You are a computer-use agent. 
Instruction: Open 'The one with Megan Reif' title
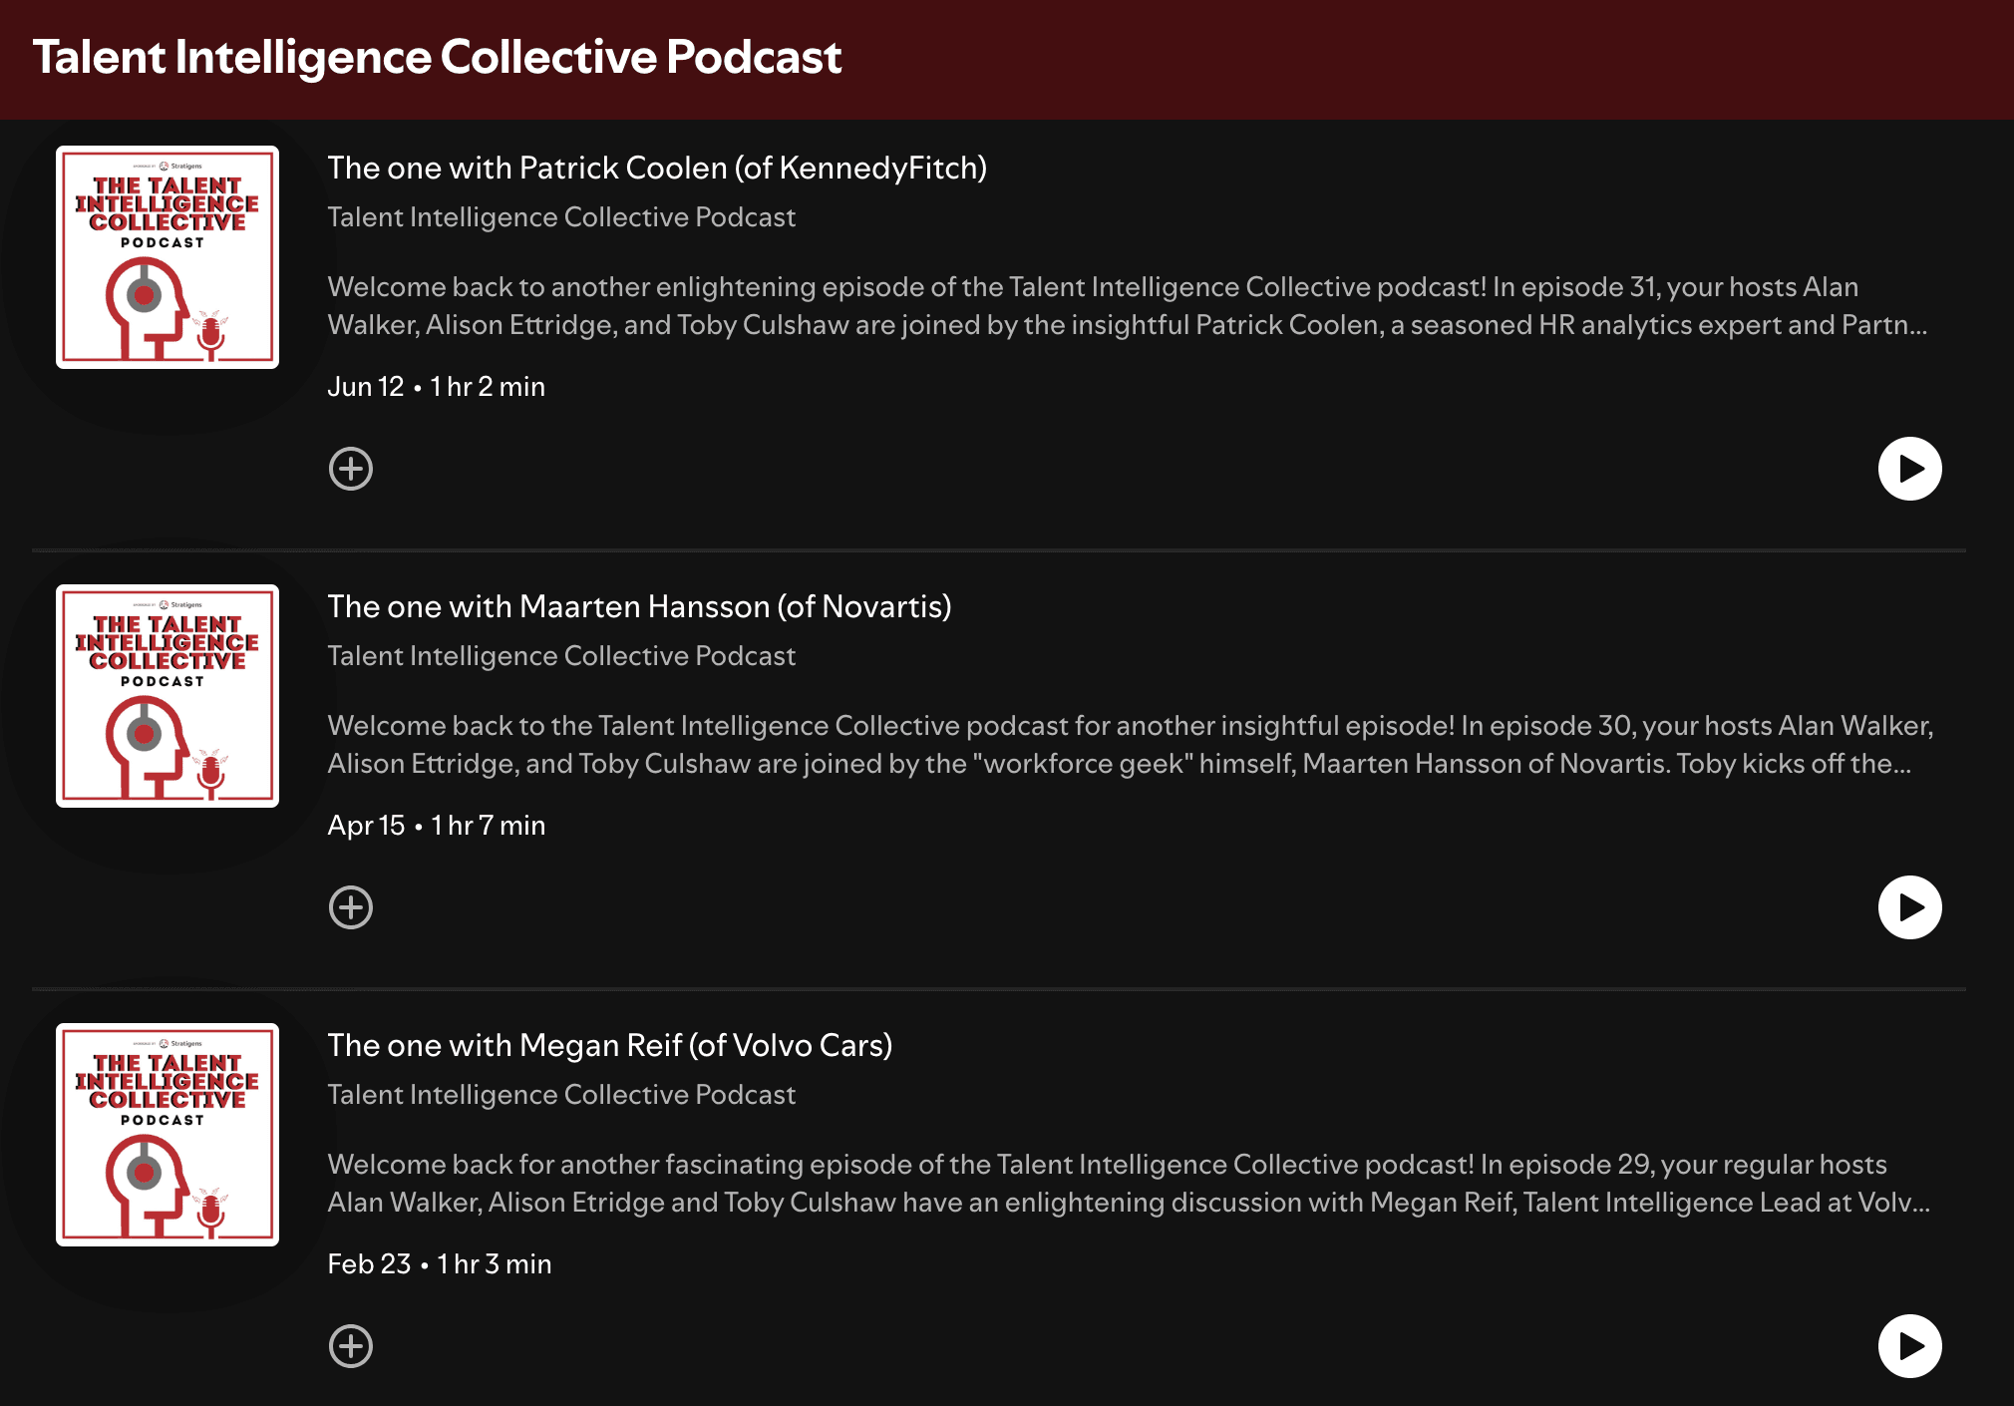610,1045
